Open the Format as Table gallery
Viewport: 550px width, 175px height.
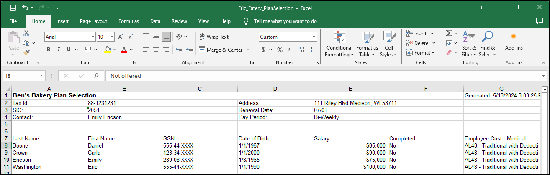click(367, 44)
